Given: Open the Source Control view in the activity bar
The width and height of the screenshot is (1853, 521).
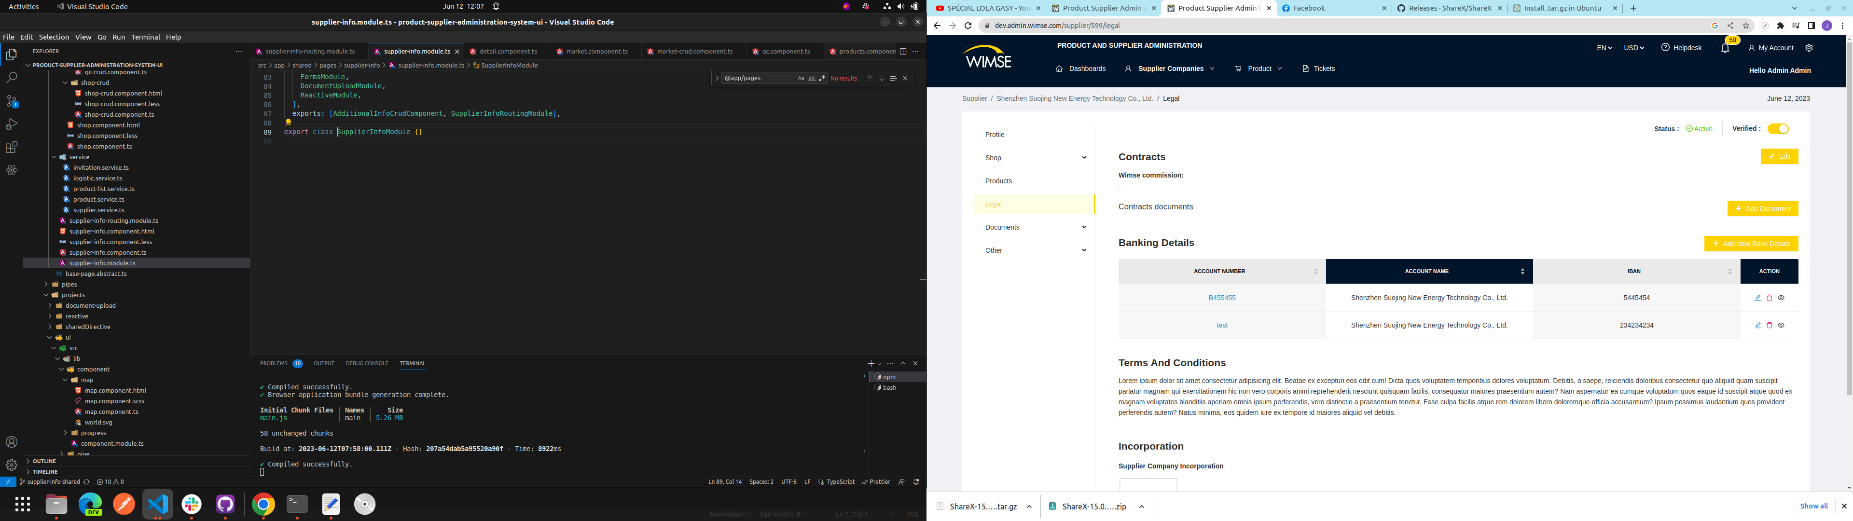Looking at the screenshot, I should [x=12, y=101].
